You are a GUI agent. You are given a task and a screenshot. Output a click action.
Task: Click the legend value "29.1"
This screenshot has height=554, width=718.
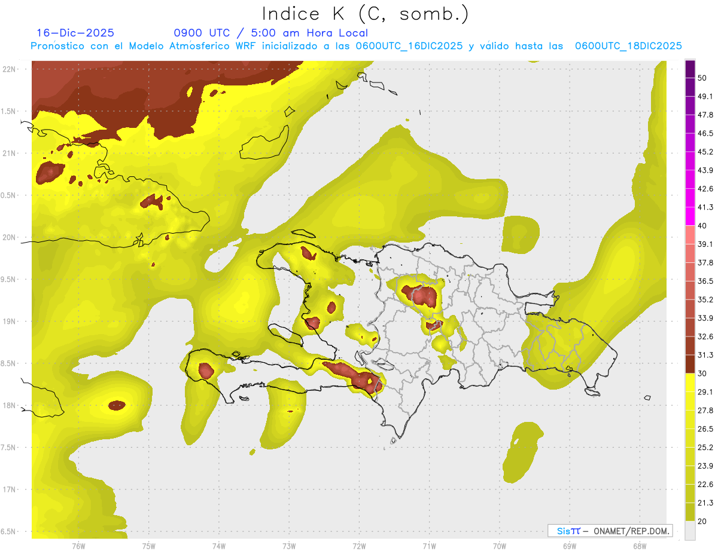(x=705, y=392)
